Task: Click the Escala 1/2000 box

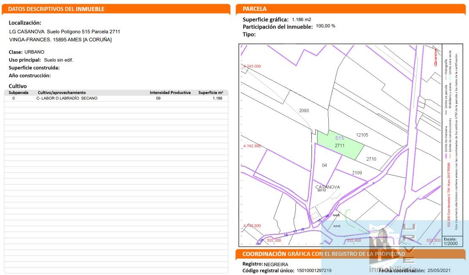Action: tap(450, 241)
